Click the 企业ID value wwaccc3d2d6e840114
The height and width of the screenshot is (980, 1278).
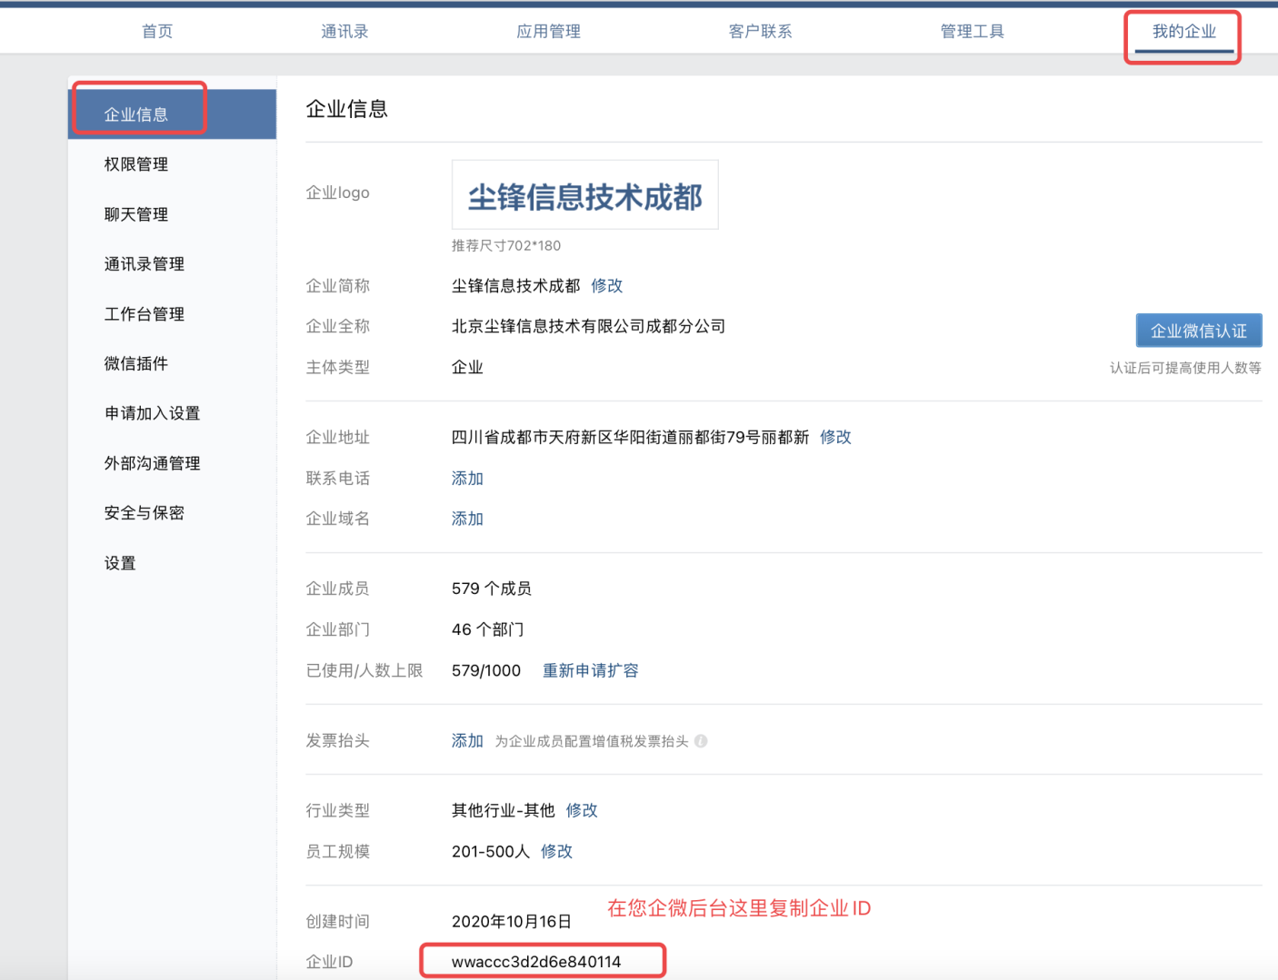[x=536, y=962]
